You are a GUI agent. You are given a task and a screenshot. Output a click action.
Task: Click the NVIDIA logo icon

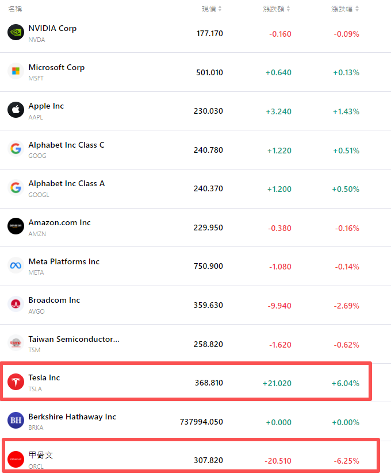click(16, 33)
